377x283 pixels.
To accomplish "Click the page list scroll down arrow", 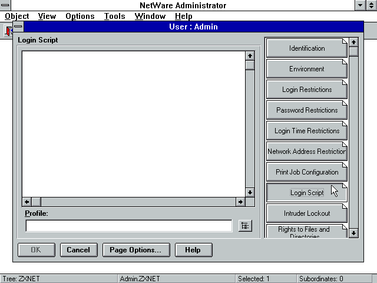I will click(x=353, y=233).
